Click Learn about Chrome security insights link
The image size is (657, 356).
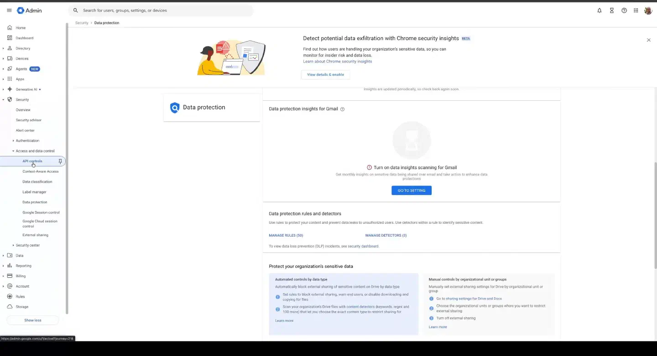[338, 62]
